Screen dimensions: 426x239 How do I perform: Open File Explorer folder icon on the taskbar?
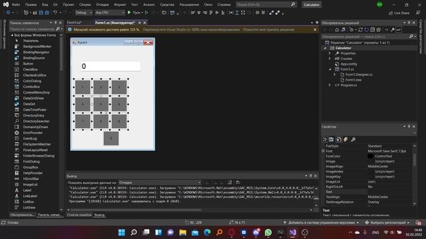point(182,232)
